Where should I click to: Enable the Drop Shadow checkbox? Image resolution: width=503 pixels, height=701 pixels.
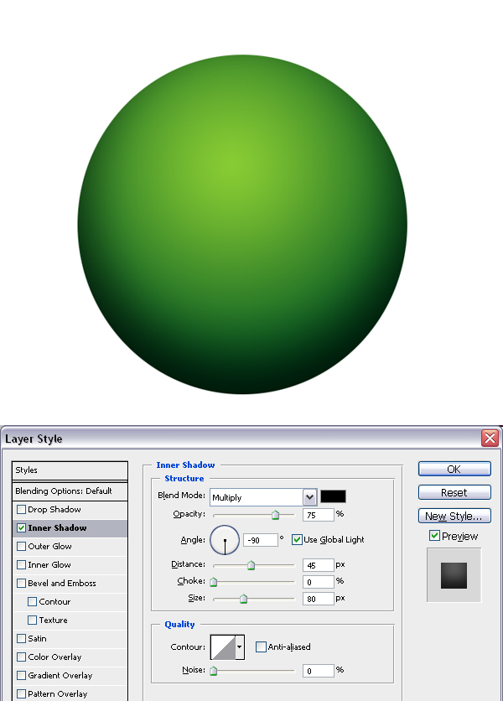point(22,510)
